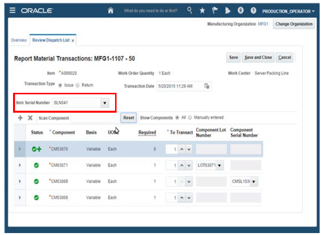Click the Component Serial Number header

(244, 132)
